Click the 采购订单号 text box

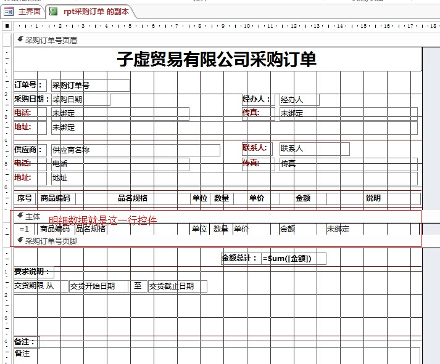pos(91,86)
